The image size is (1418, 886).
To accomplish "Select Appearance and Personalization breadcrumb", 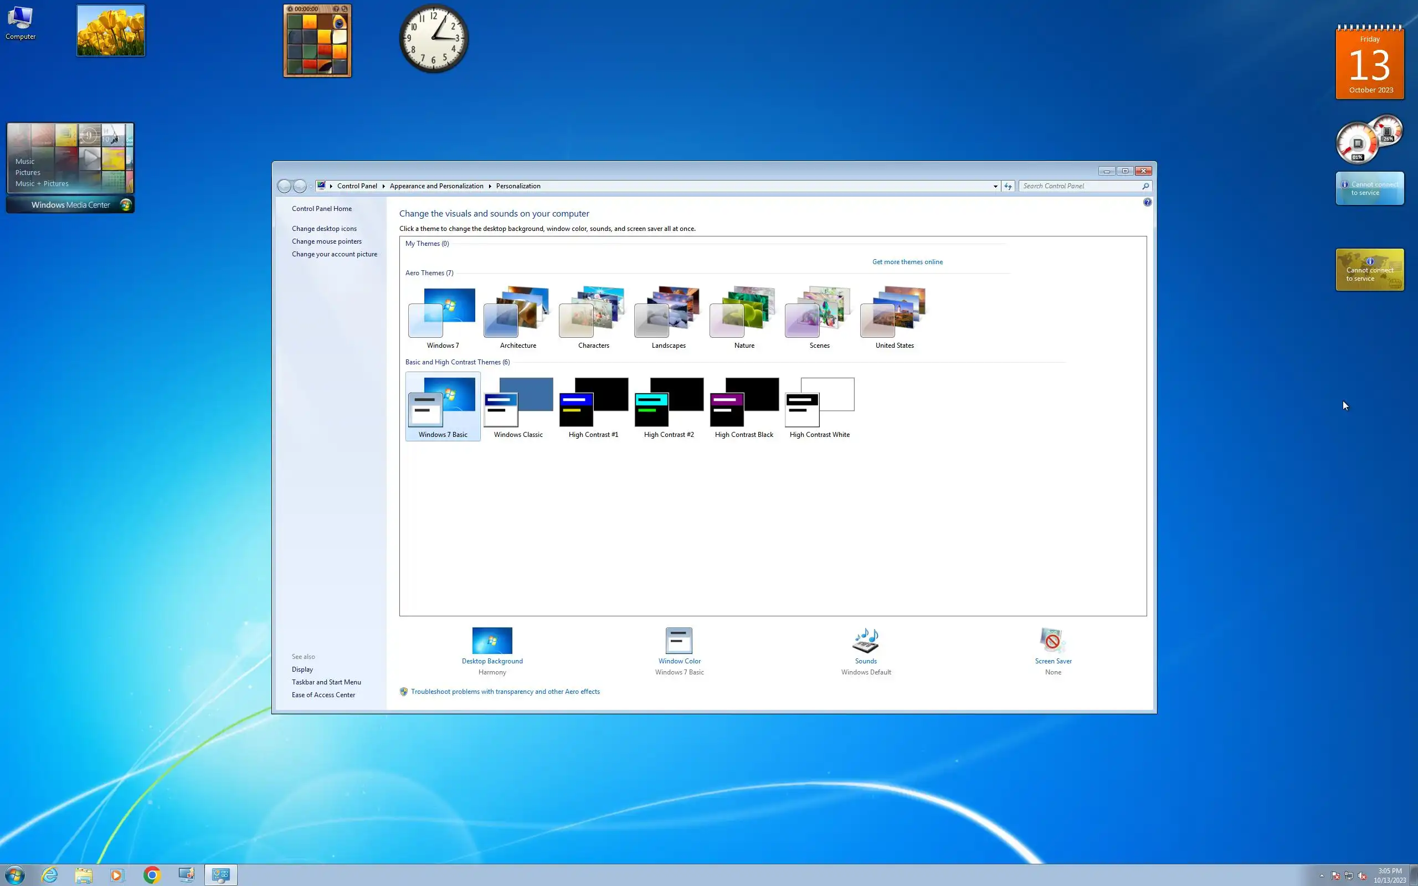I will tap(436, 187).
